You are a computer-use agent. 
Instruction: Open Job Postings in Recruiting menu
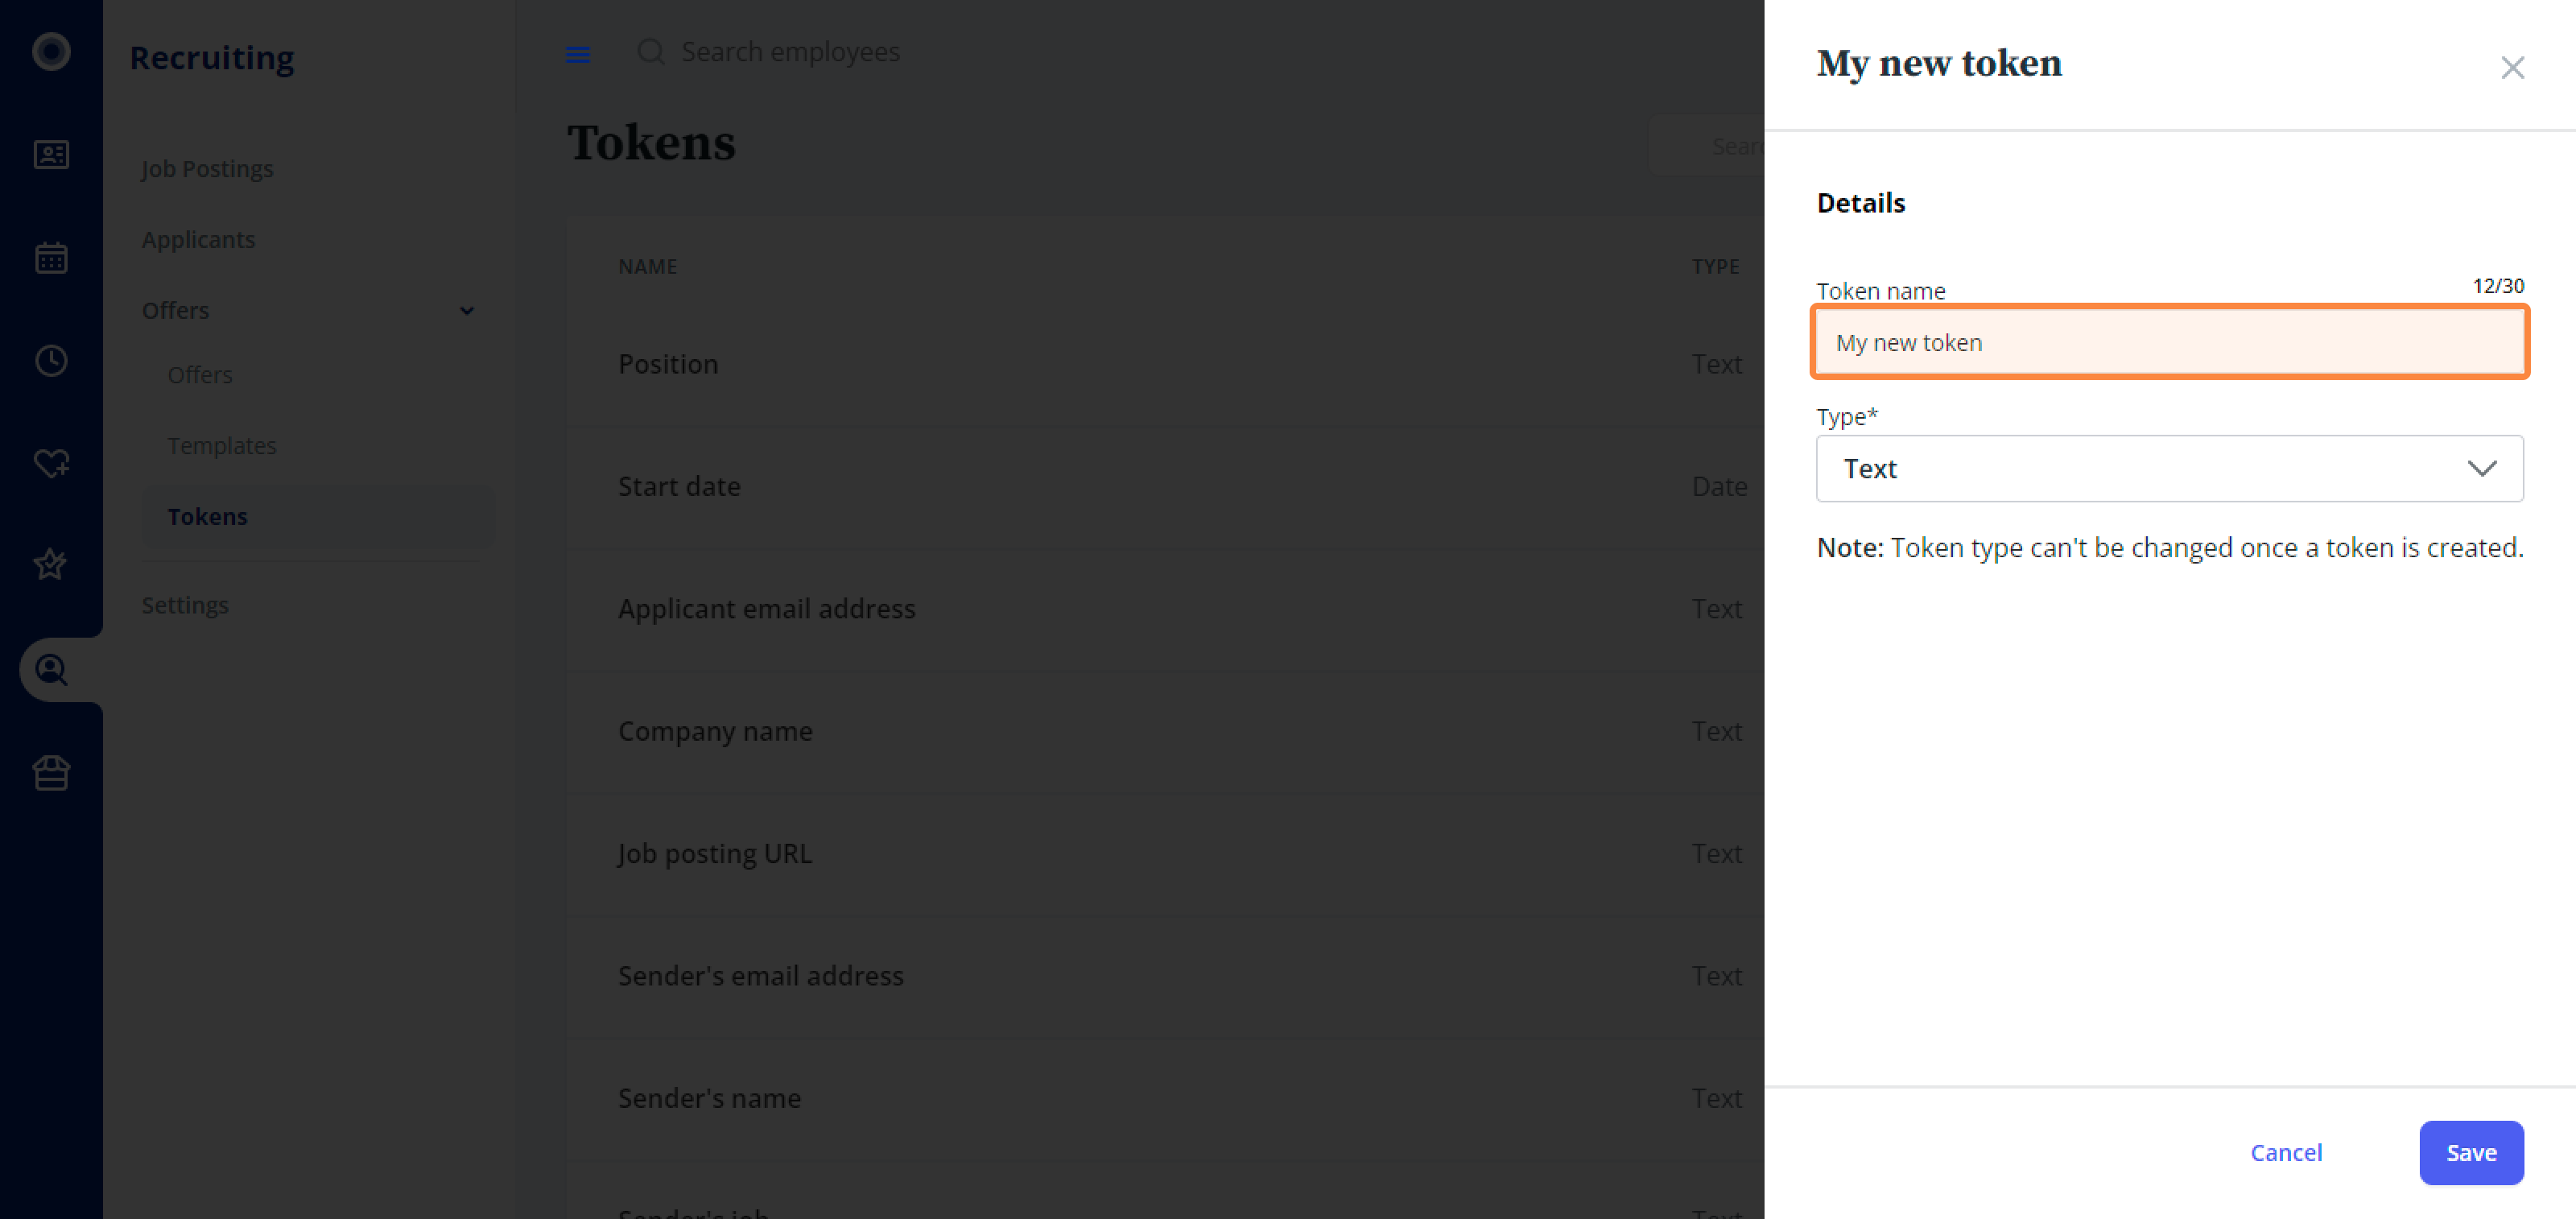[207, 168]
